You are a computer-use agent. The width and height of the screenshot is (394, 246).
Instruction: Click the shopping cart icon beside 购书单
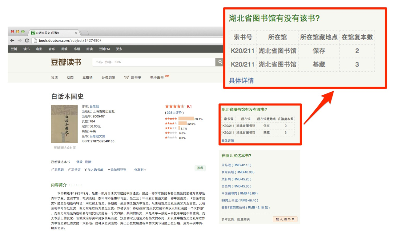click(x=126, y=77)
